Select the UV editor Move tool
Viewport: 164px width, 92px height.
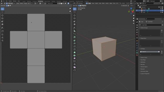pos(2,15)
